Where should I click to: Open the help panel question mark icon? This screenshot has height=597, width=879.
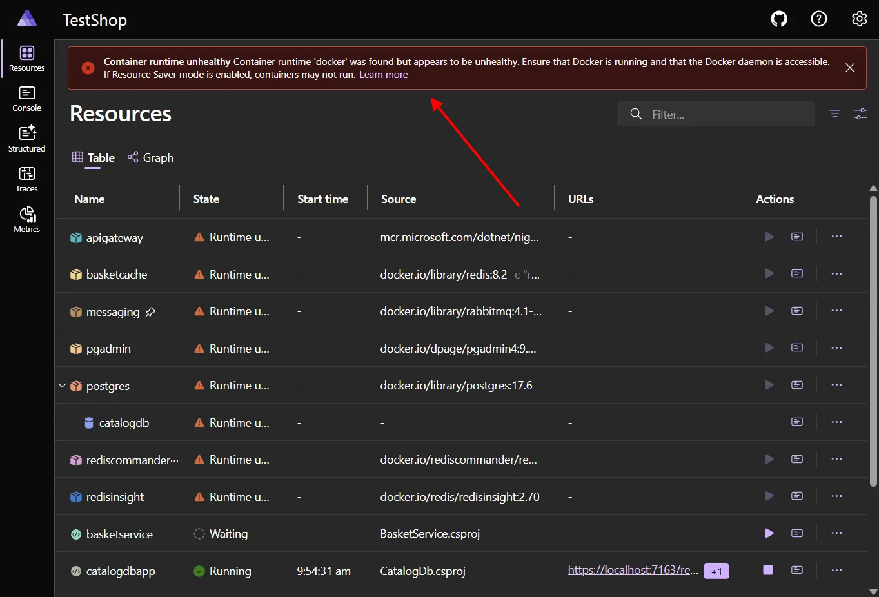point(818,19)
